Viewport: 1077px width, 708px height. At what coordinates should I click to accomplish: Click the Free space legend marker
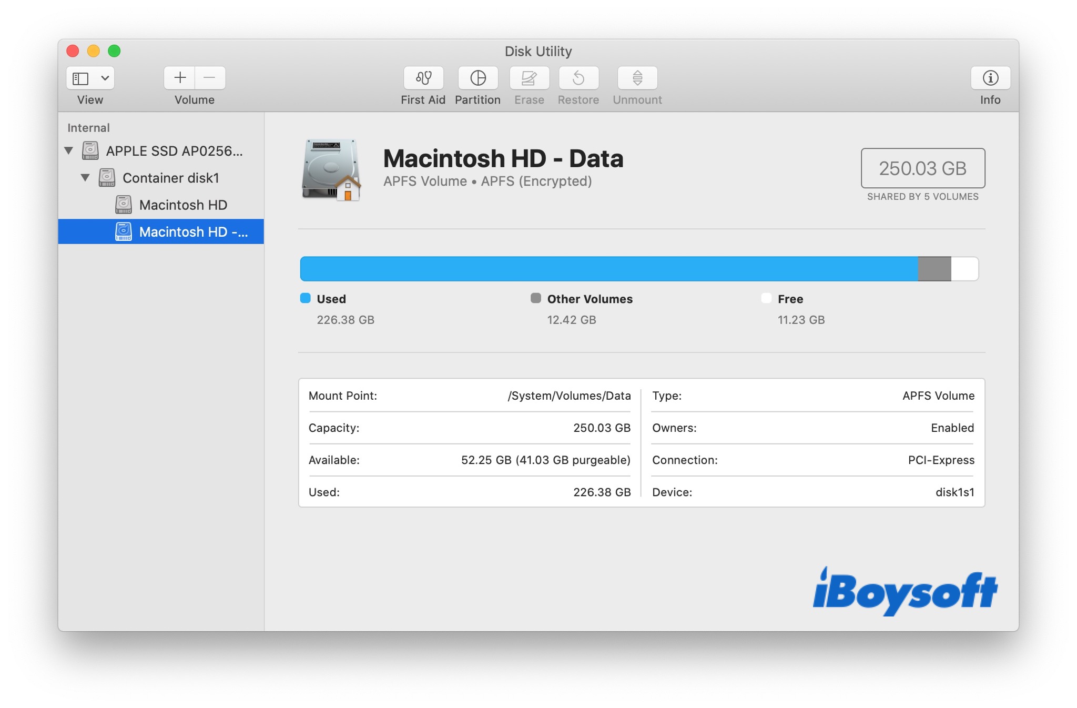click(x=766, y=298)
